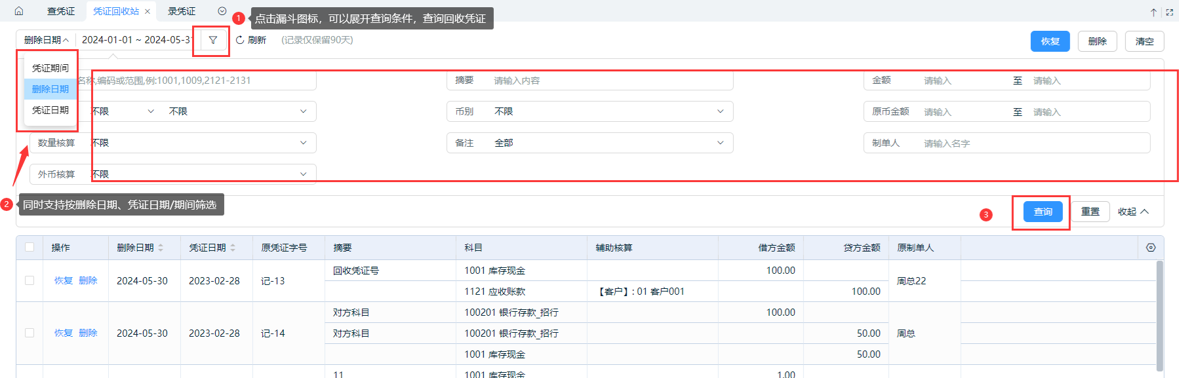
Task: Click the 摘要 input field
Action: click(590, 80)
